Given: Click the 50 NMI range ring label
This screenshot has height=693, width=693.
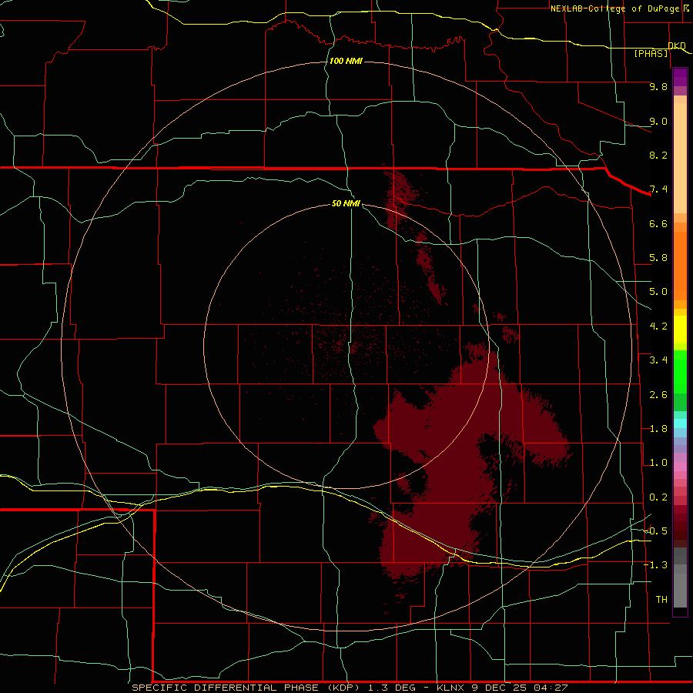Looking at the screenshot, I should click(346, 203).
